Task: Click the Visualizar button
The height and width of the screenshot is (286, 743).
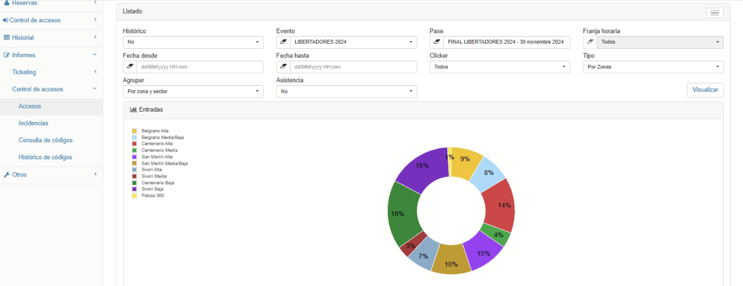Action: (705, 90)
